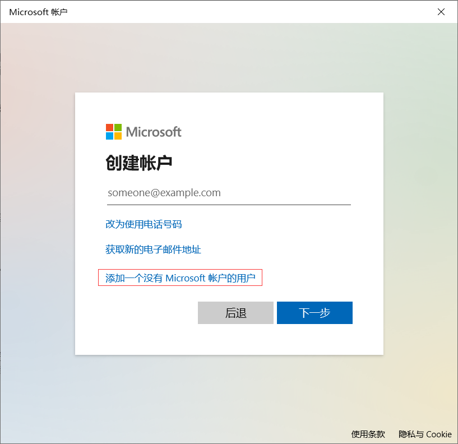Screen dimensions: 458x444
Task: Click '添加一个没有 Microsoft 帐户的用户' link
Action: (x=180, y=278)
